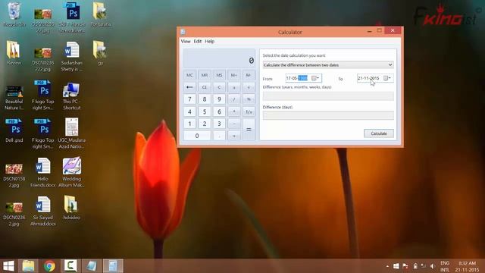
Task: Select the Sudarshan Shetty Word document
Action: (x=71, y=56)
